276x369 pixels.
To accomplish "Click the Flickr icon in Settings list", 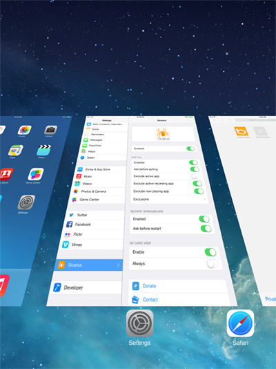I will click(x=68, y=234).
